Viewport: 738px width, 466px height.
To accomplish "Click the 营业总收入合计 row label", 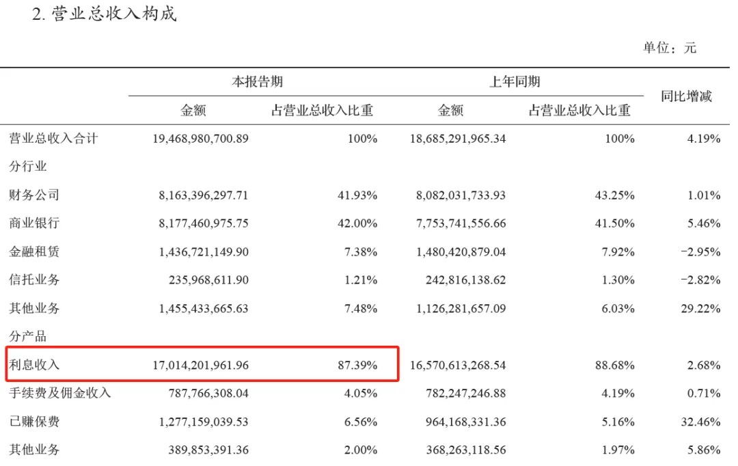I will 53,139.
